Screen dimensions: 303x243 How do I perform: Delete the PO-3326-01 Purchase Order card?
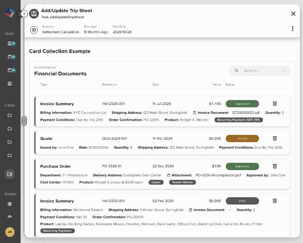click(x=275, y=166)
